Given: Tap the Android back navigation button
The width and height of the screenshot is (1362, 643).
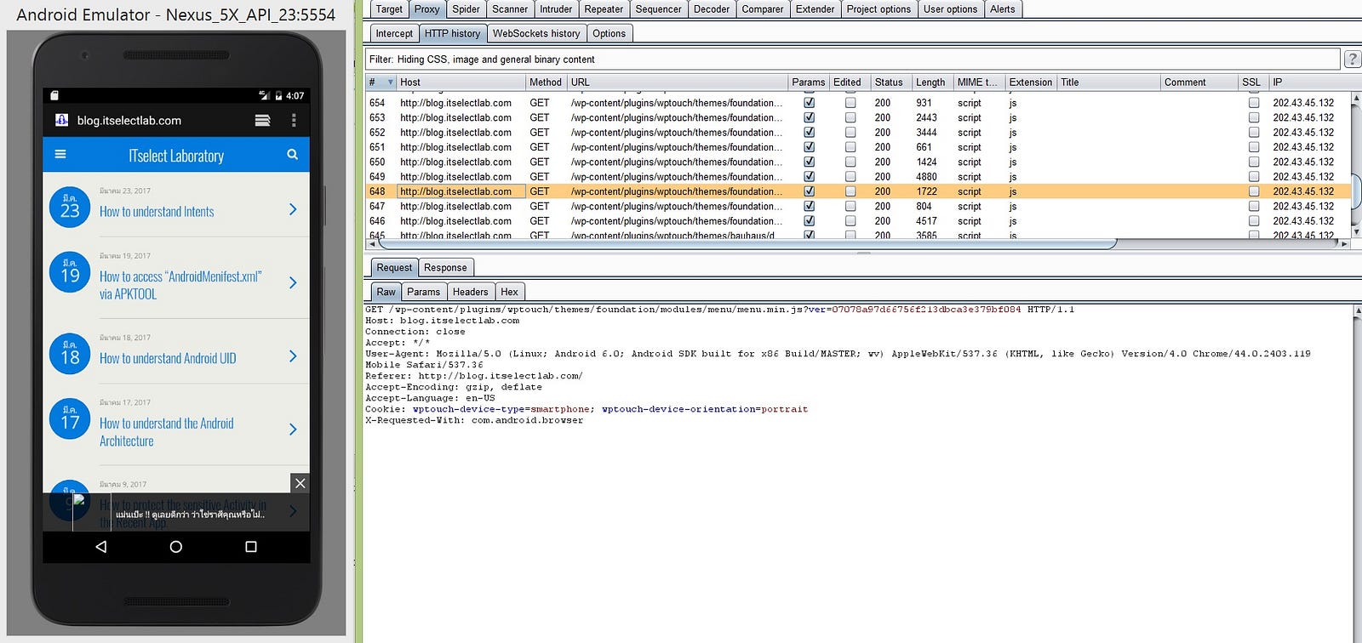Looking at the screenshot, I should 101,547.
